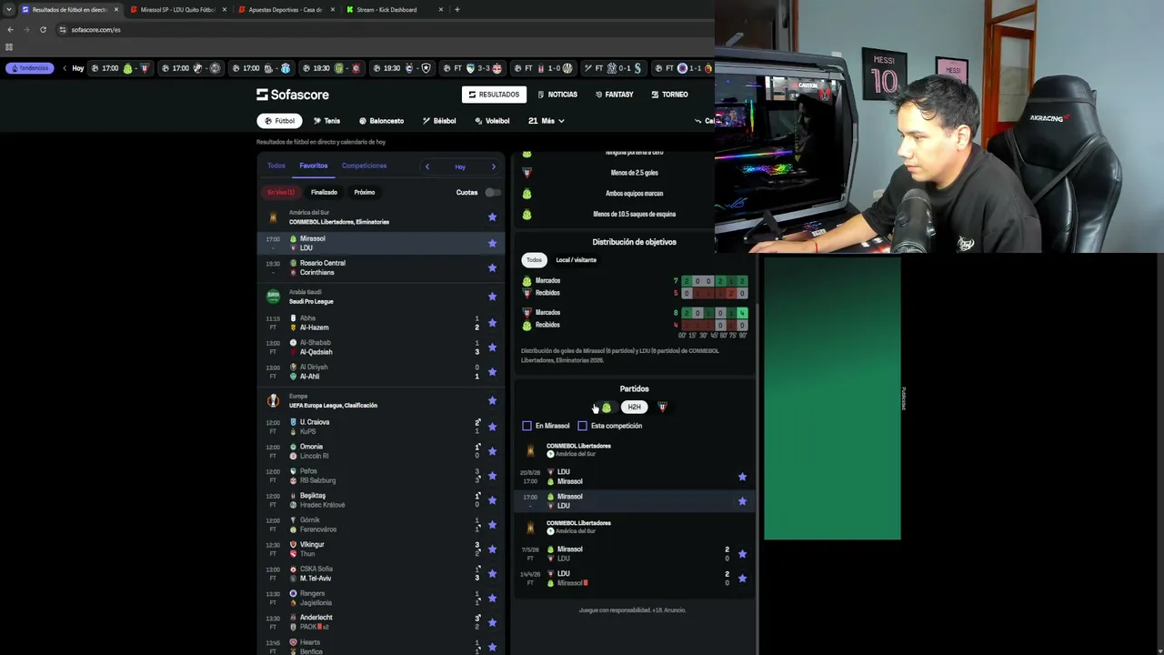Switch to the Competiciones tab

(365, 166)
